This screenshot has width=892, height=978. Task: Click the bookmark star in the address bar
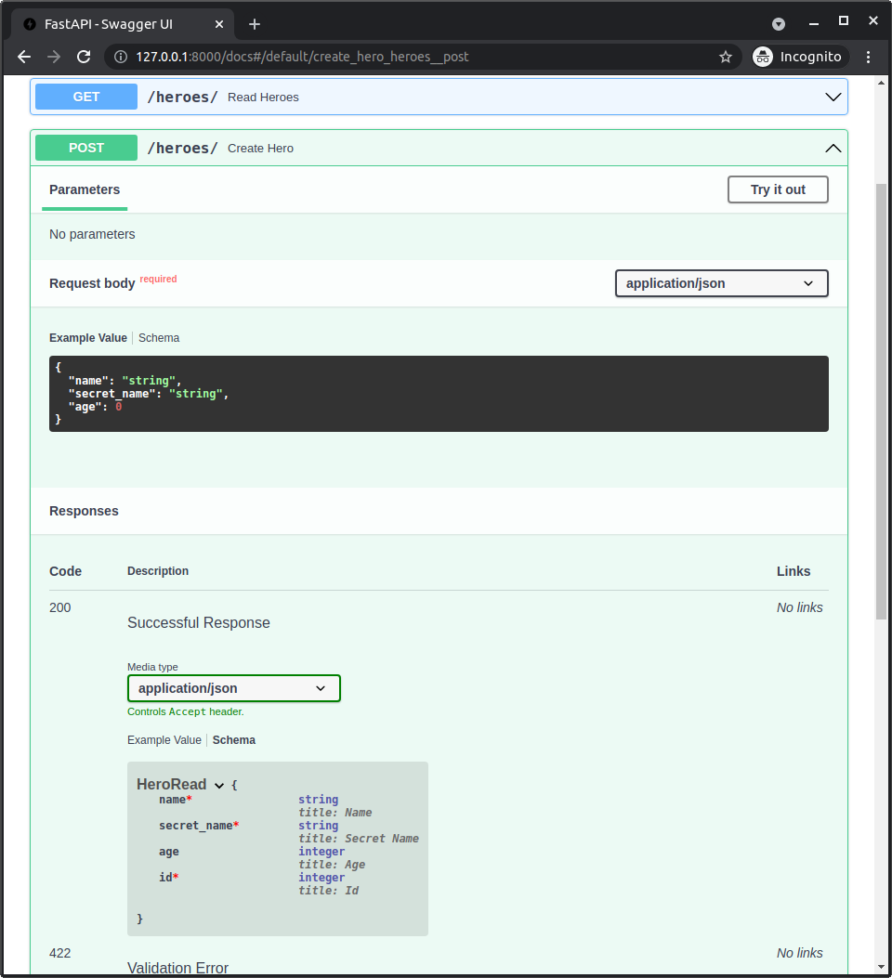(x=726, y=56)
